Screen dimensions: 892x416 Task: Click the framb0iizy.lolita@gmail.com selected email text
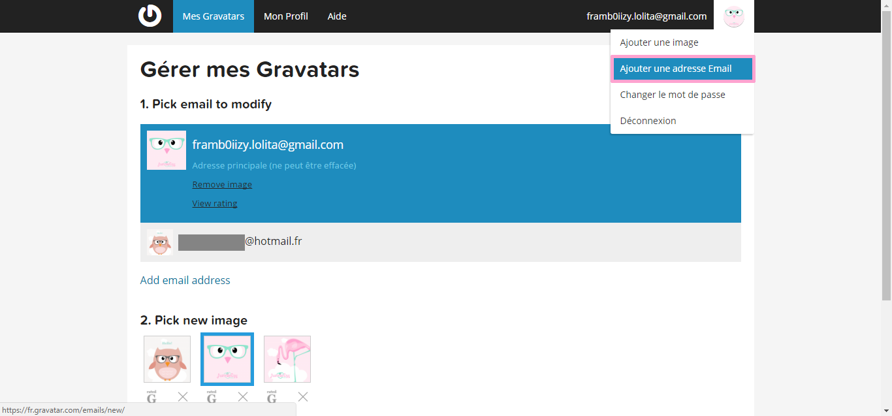point(268,145)
